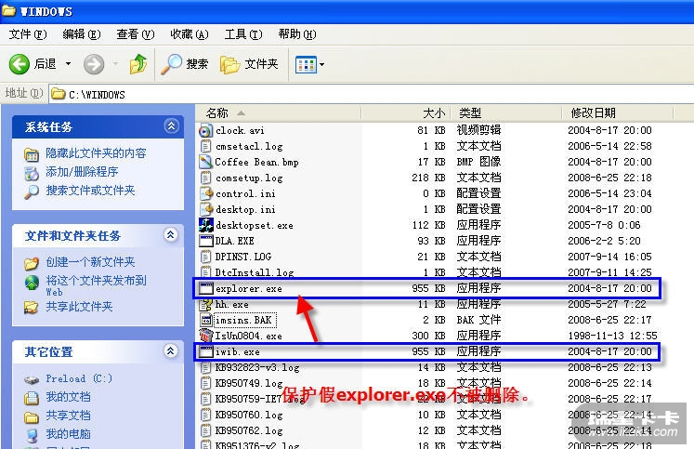Click the KB950759-IE7 log file name
The image size is (694, 449).
tap(260, 399)
